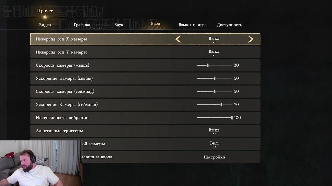Select the Ввод tab
This screenshot has width=332, height=186.
click(x=156, y=24)
